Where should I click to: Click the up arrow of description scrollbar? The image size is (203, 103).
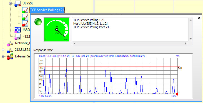[x=191, y=20]
